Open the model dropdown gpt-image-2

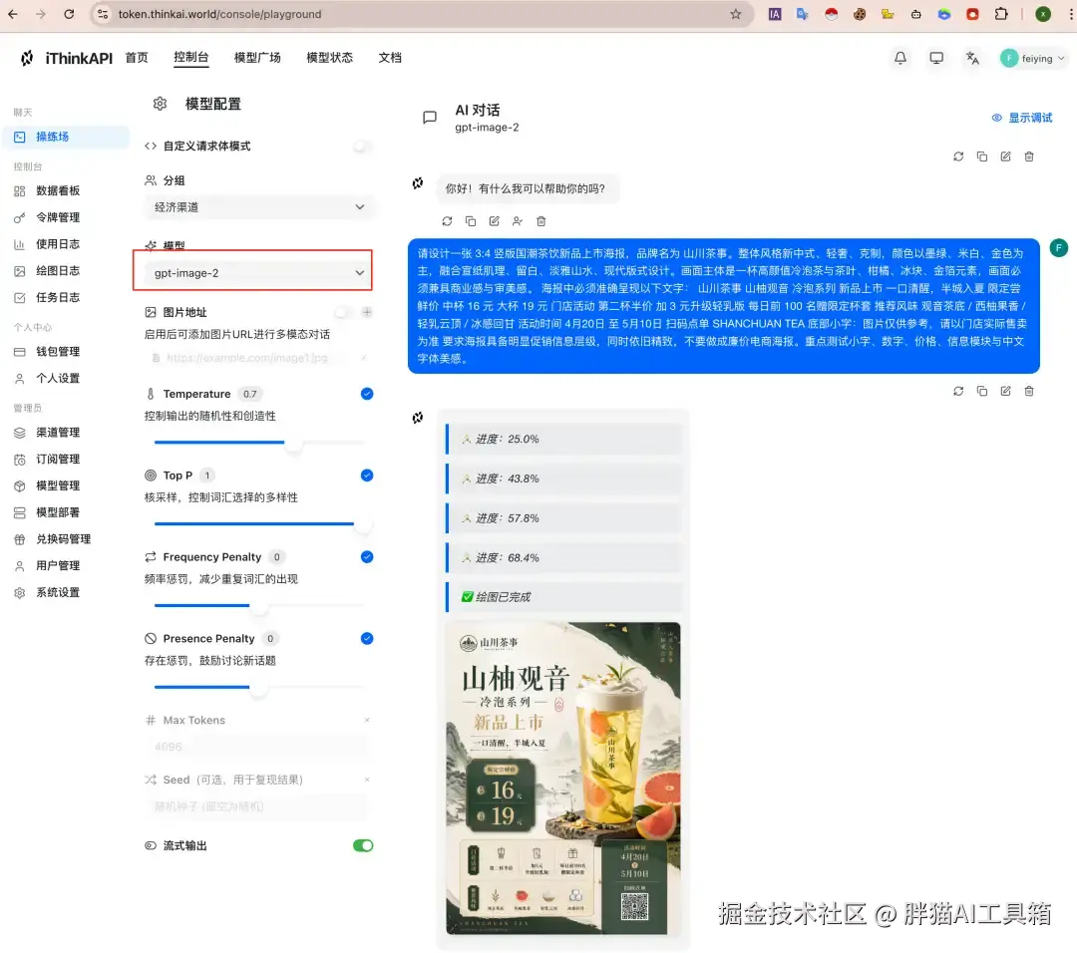click(259, 273)
